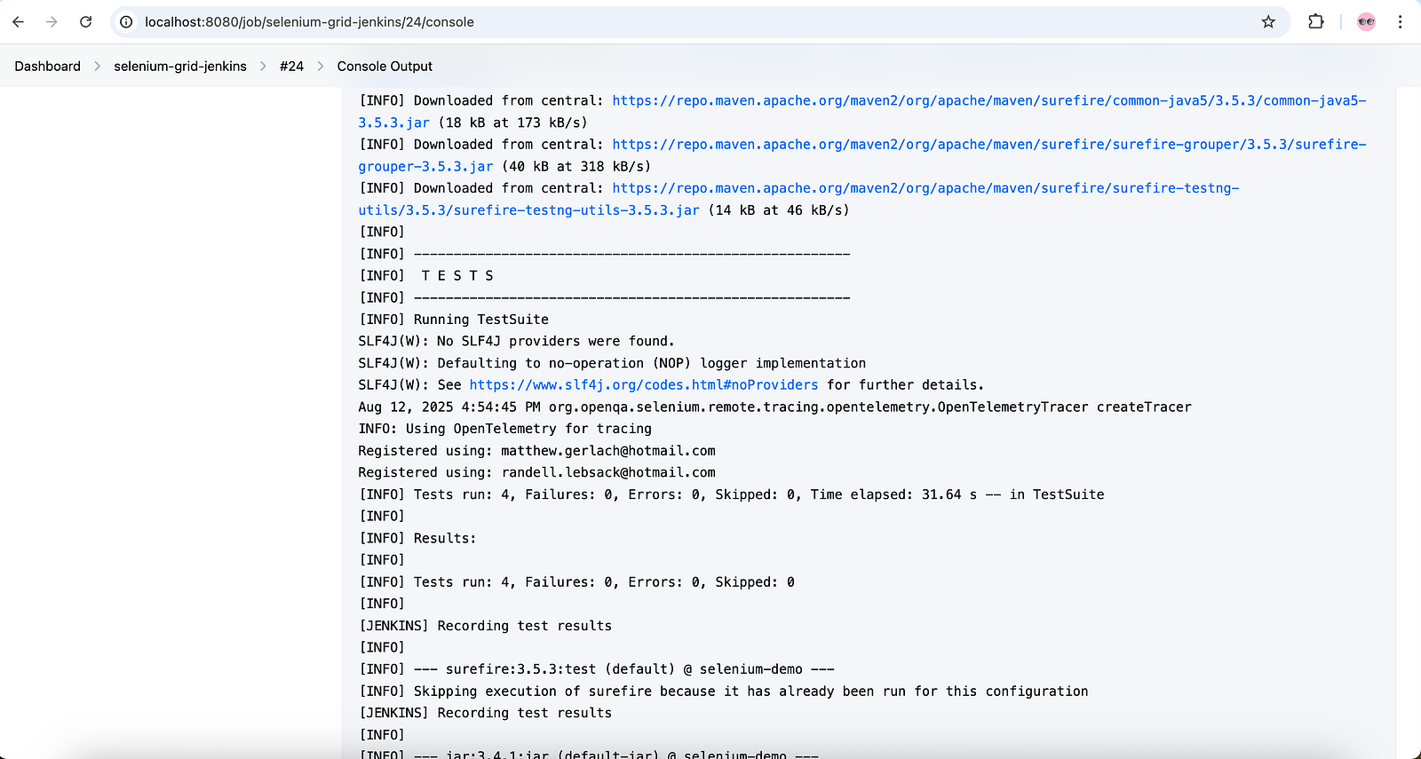Reload the Jenkins console page
Image resolution: width=1421 pixels, height=759 pixels.
(85, 22)
